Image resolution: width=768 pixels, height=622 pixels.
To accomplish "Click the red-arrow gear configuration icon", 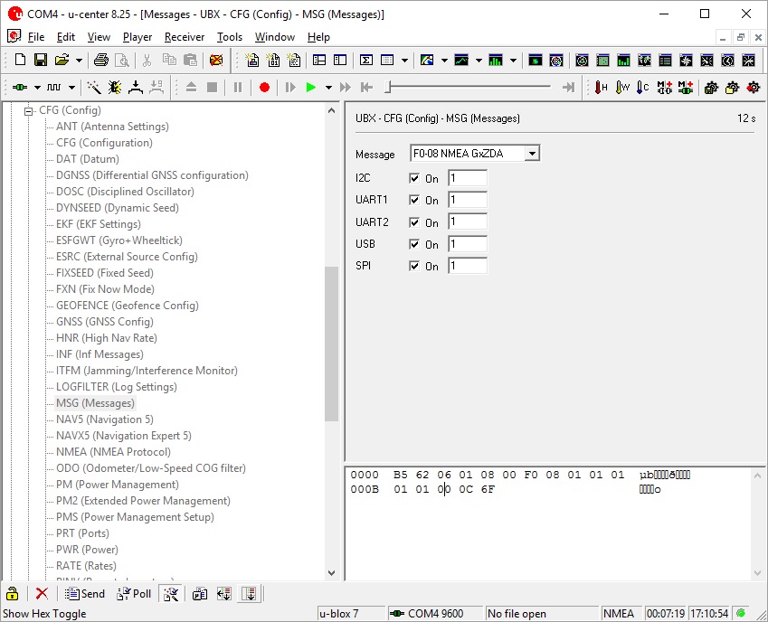I will (753, 88).
